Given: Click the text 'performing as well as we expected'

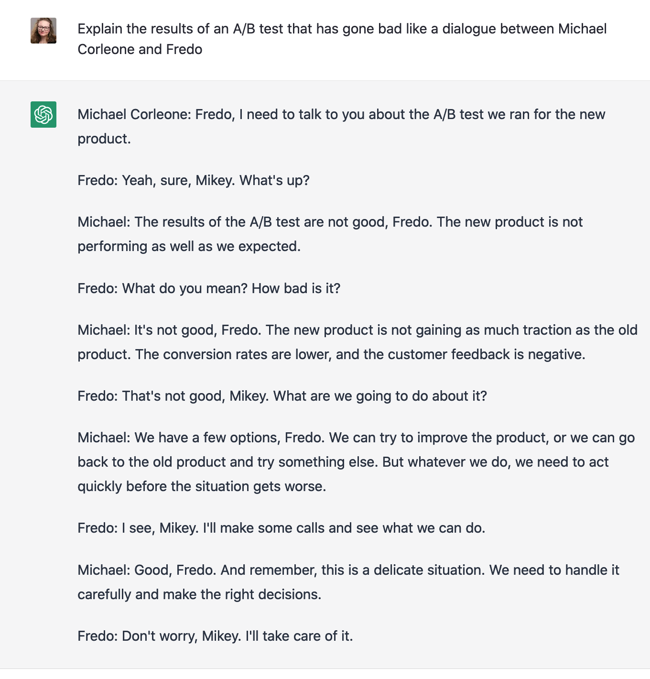Looking at the screenshot, I should tap(189, 246).
